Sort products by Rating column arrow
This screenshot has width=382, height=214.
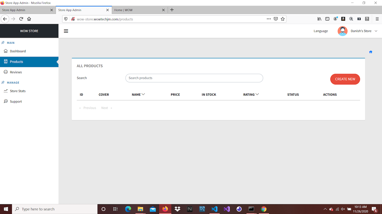tap(257, 94)
